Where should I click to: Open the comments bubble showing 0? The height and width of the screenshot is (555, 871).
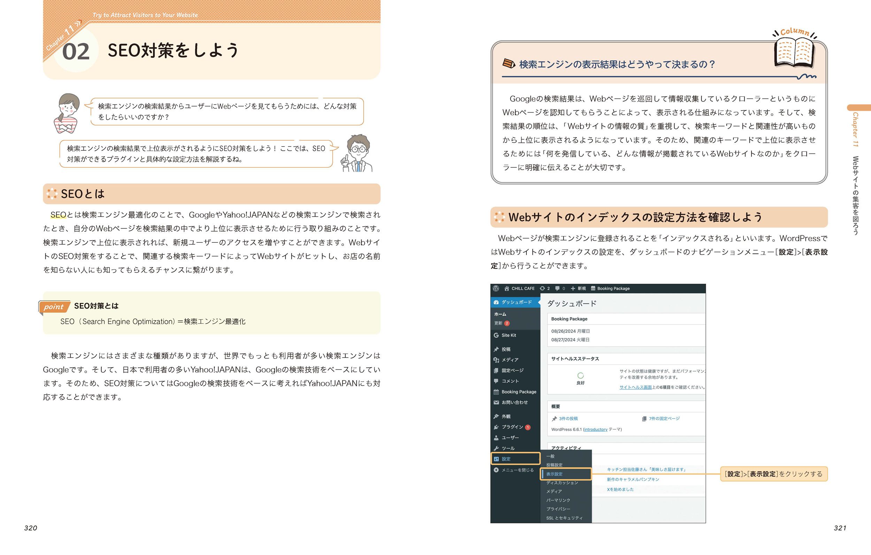[x=560, y=288]
